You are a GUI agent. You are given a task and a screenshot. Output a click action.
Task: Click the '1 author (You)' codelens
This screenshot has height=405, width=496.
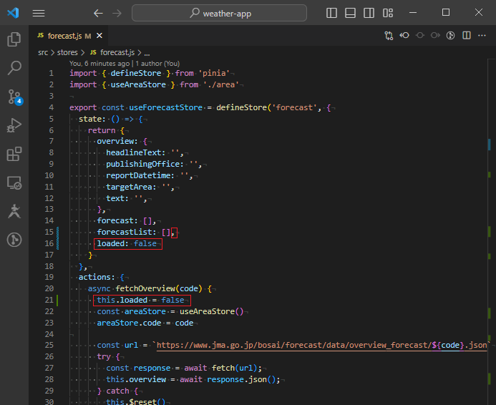point(157,64)
